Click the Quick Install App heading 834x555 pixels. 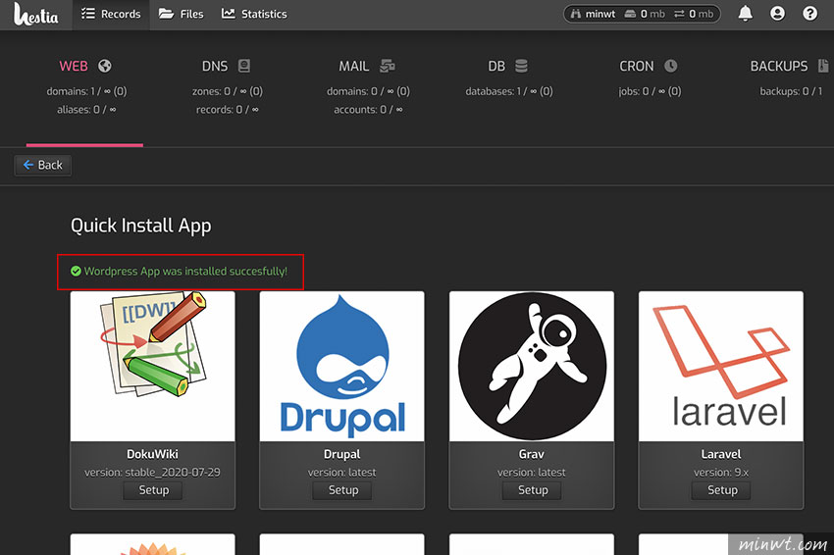tap(141, 226)
